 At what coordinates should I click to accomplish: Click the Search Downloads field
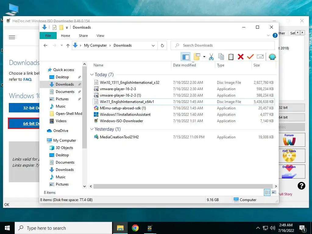(x=223, y=45)
